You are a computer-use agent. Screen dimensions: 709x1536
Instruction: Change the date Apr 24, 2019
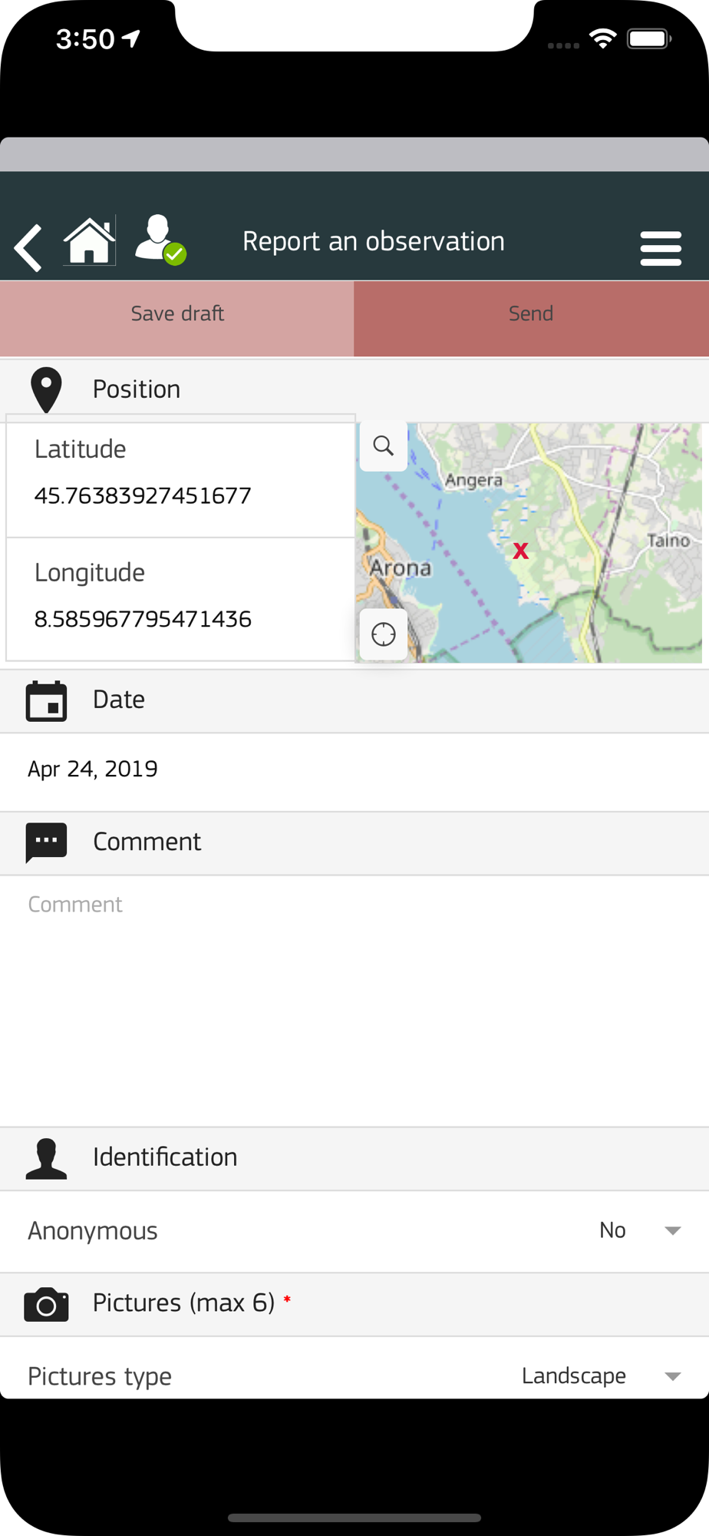[x=93, y=769]
